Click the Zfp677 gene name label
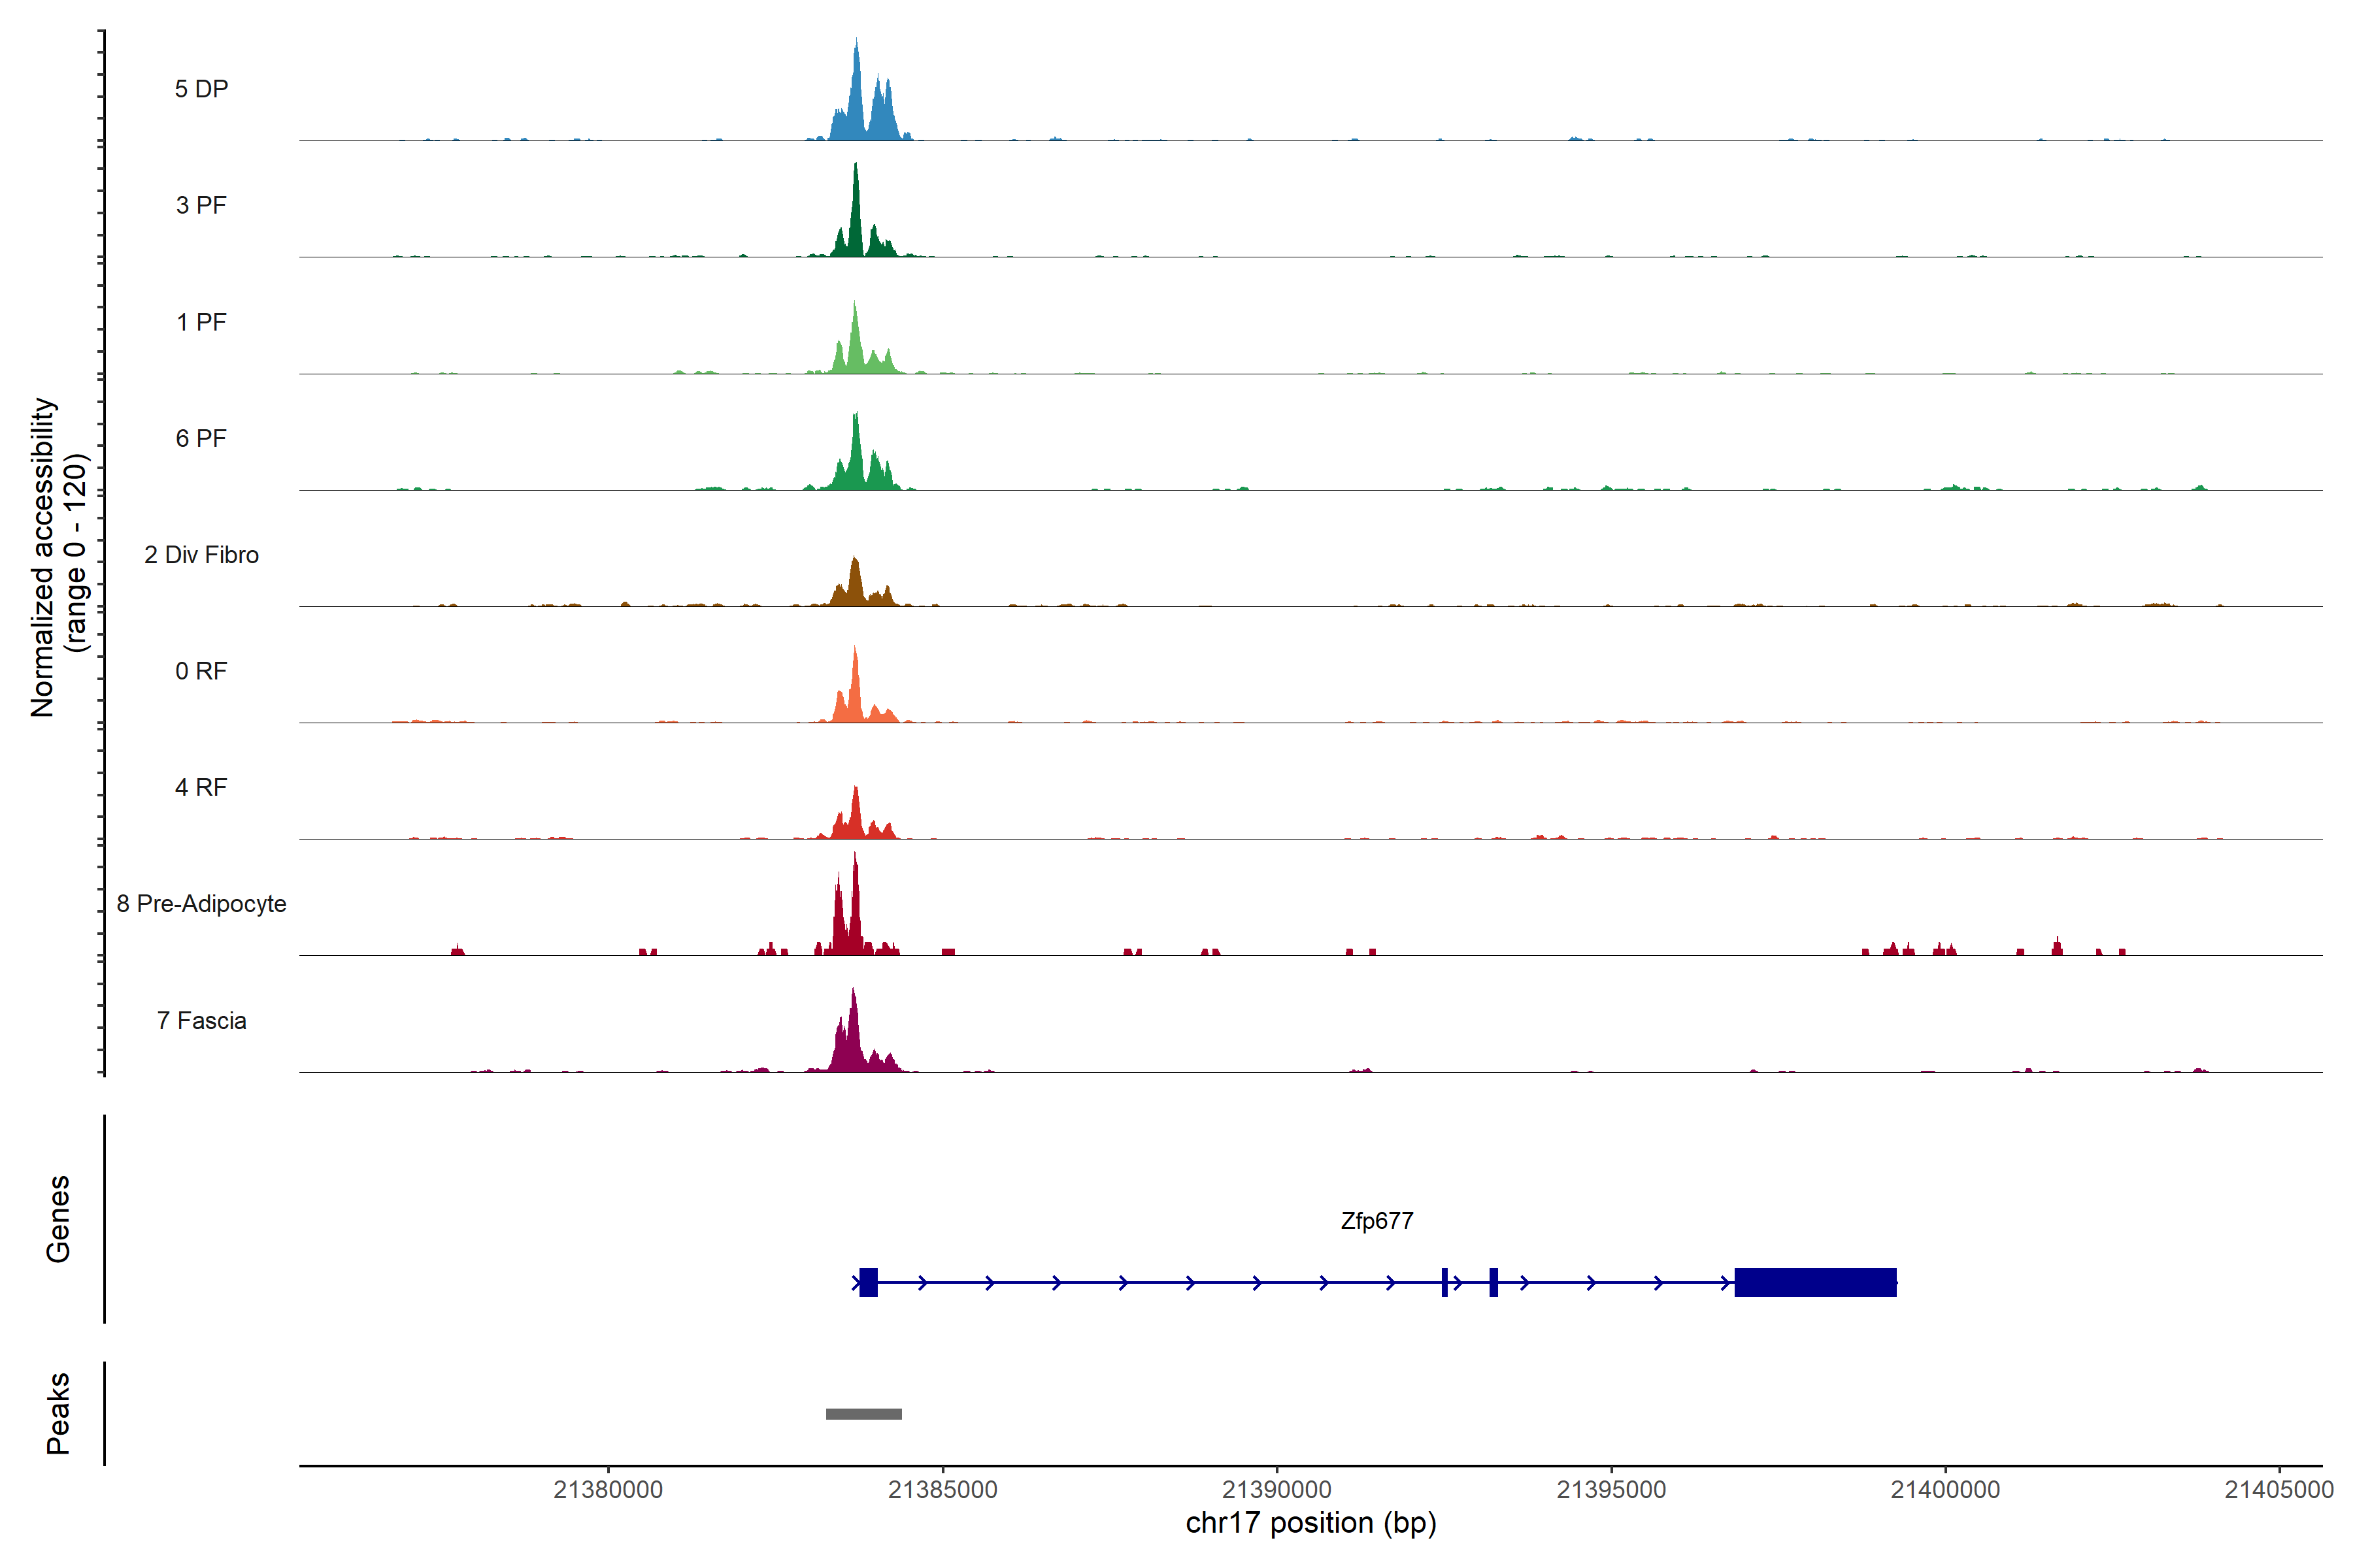 [x=1377, y=1221]
